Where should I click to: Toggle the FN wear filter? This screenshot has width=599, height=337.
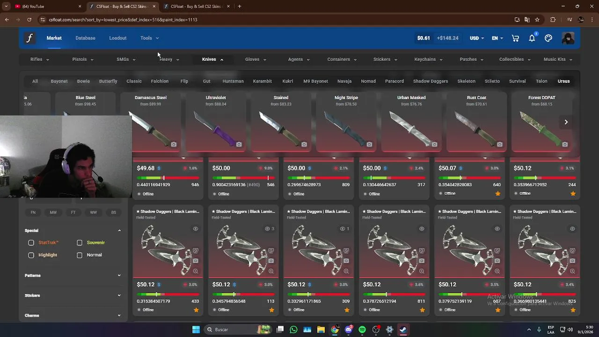coord(33,212)
